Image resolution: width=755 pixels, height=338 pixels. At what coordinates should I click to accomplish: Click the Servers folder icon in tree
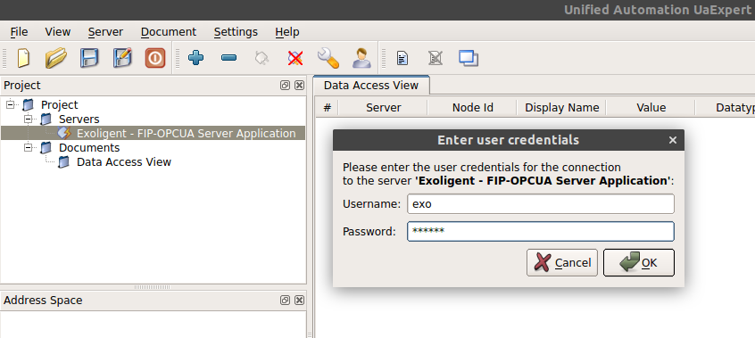pos(46,119)
